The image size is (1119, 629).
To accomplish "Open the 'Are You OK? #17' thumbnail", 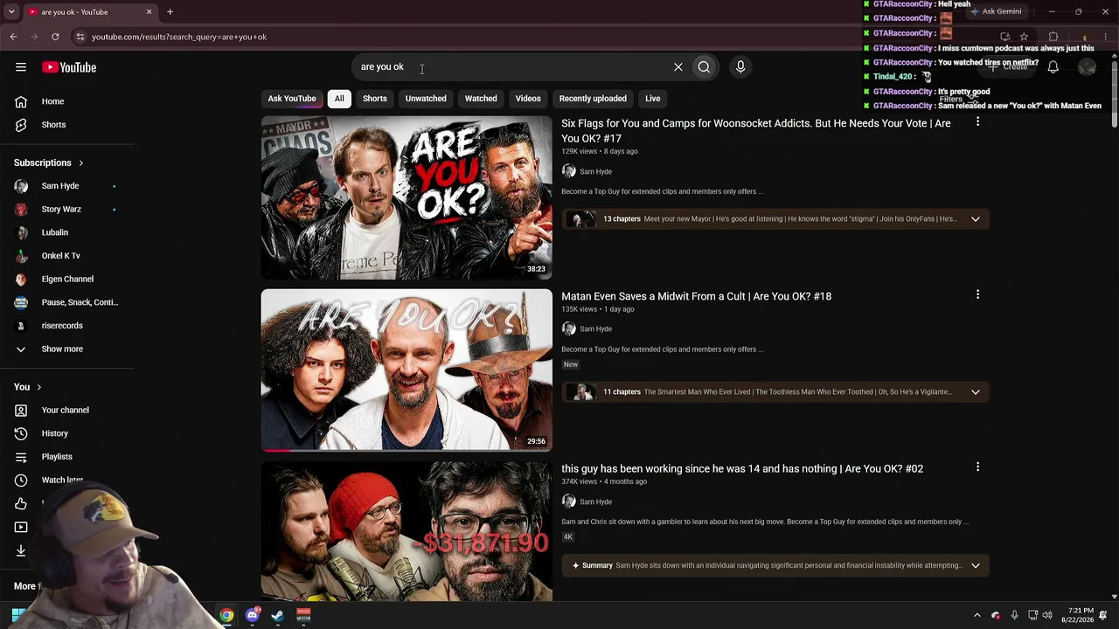I will click(x=407, y=197).
